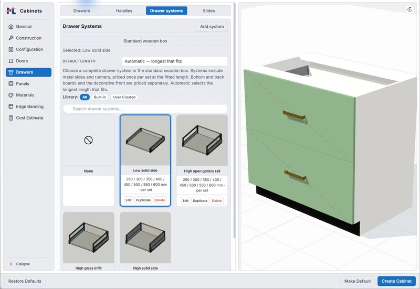
Task: Click the 'Drawer Systems' heading
Action: pyautogui.click(x=82, y=26)
